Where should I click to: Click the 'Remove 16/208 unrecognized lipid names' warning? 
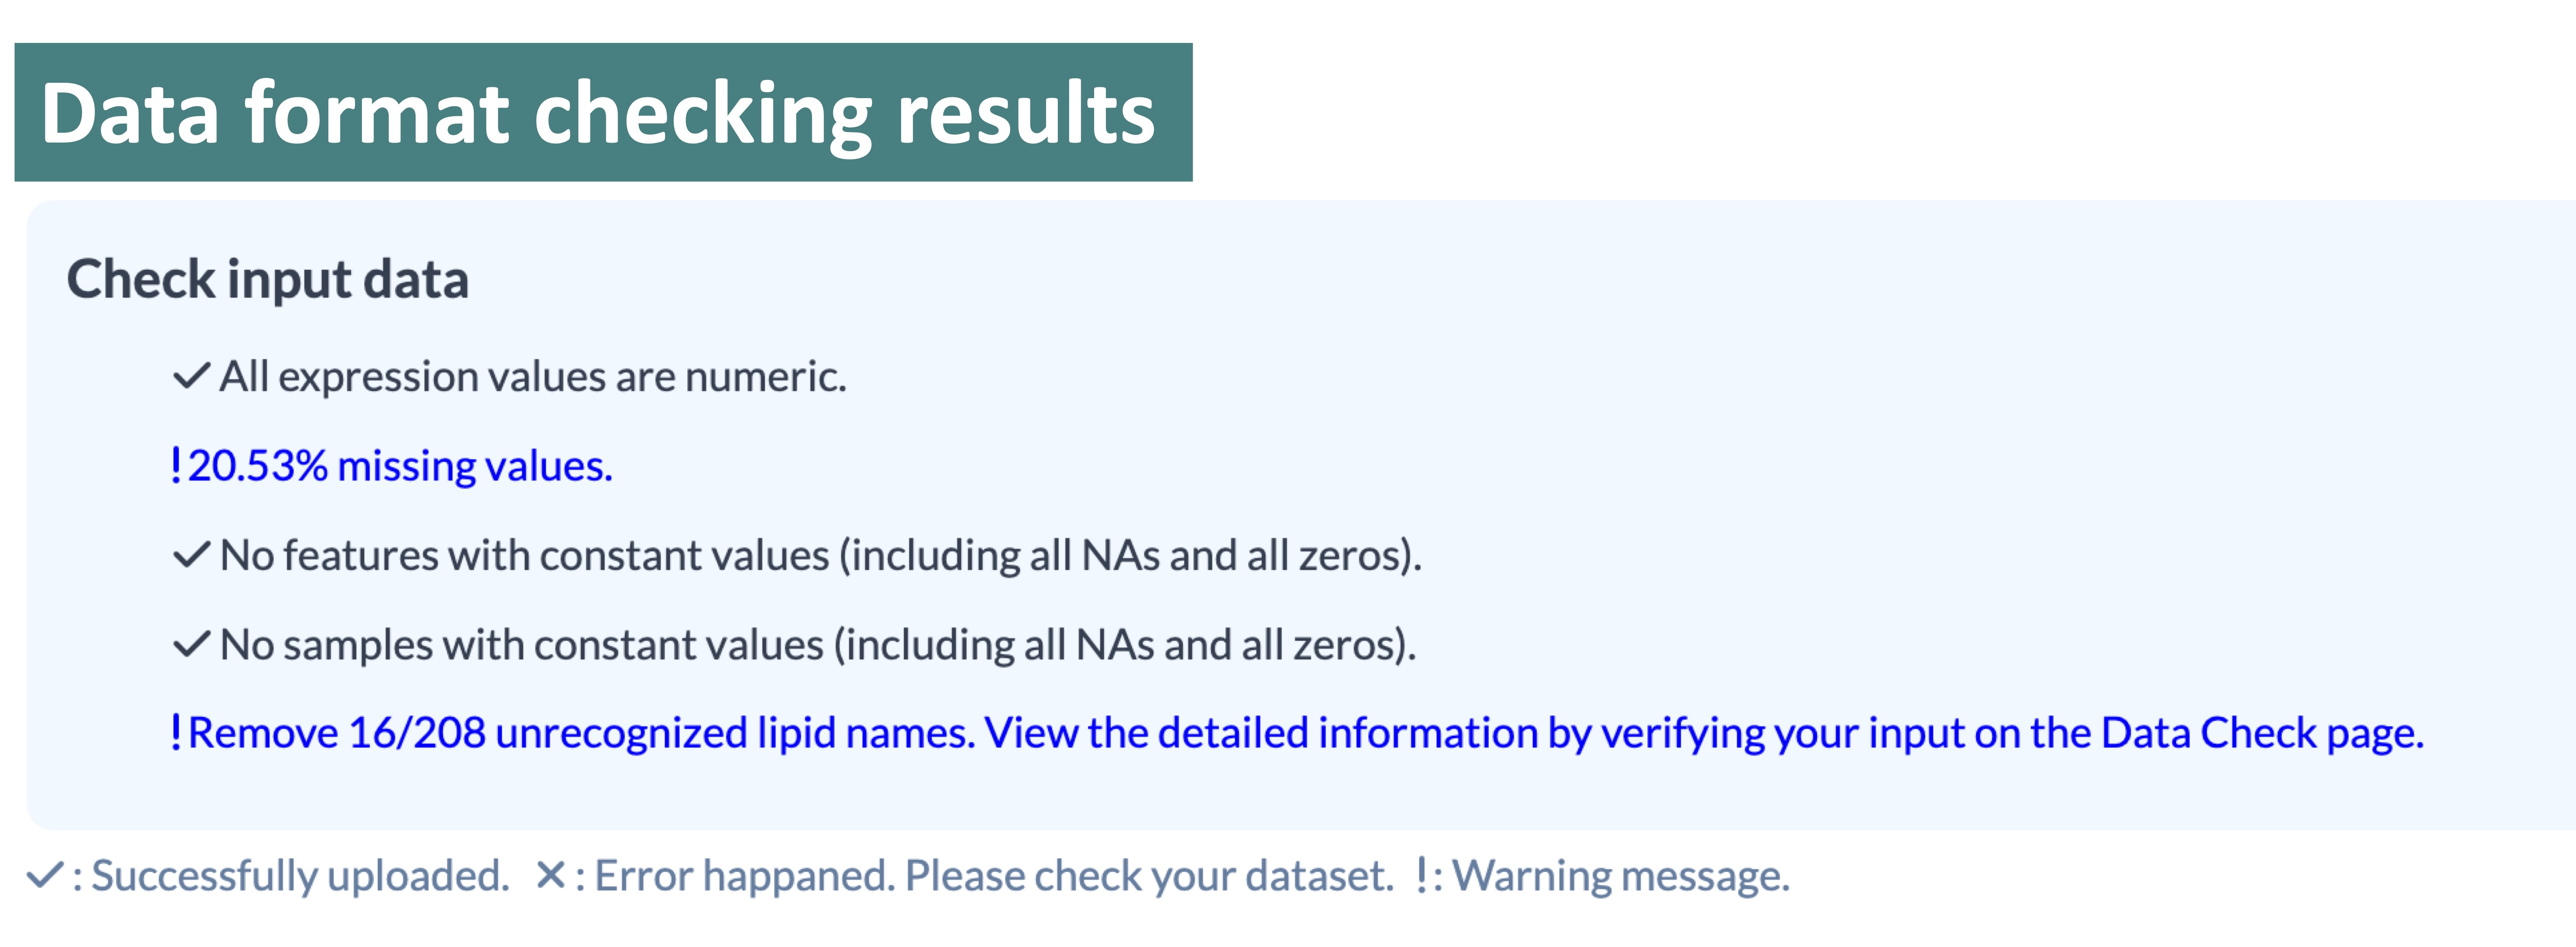click(580, 733)
